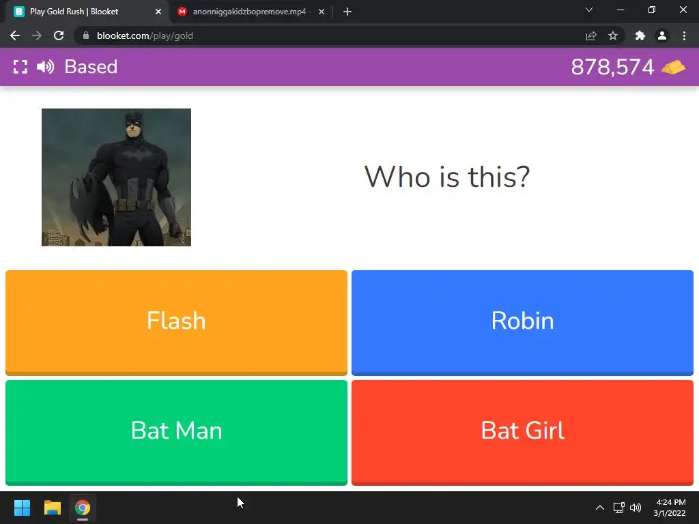
Task: Open the clock showing 4:24 PM
Action: pyautogui.click(x=670, y=508)
